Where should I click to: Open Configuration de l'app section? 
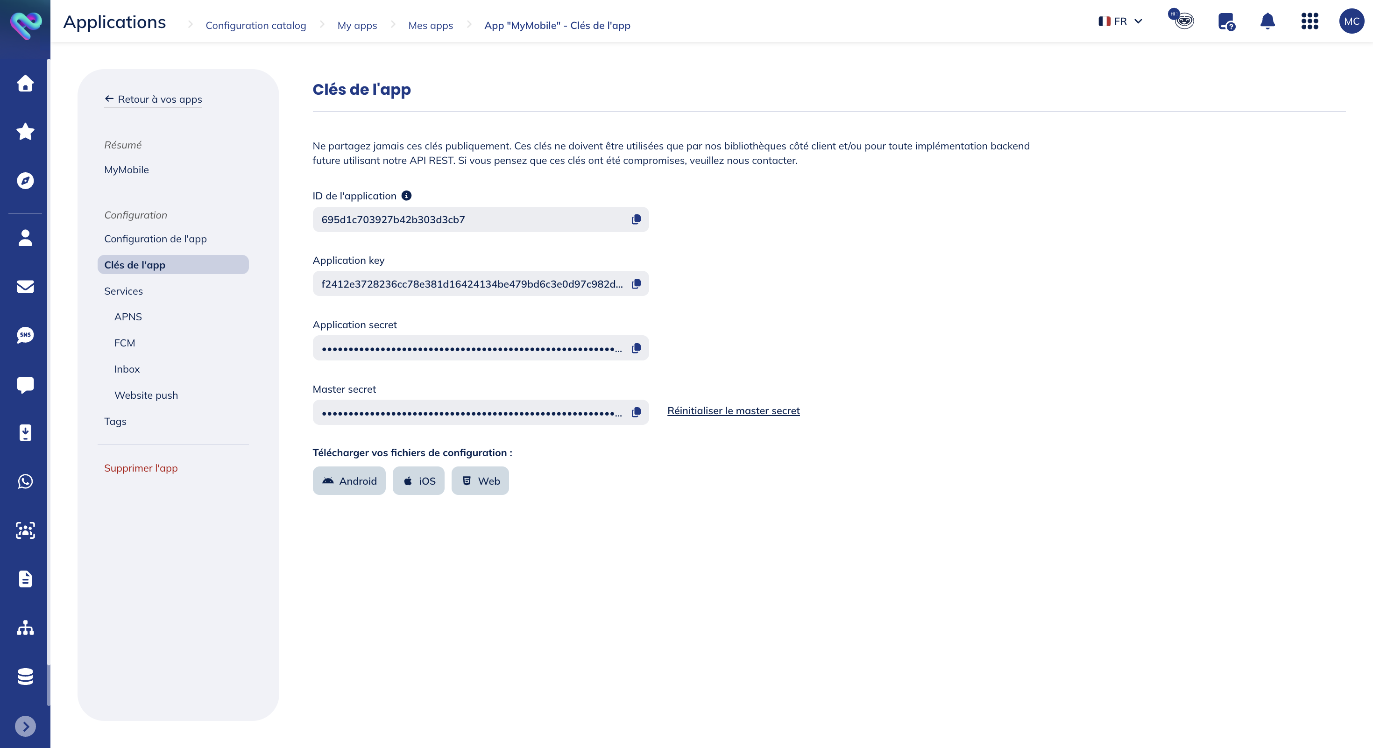coord(155,239)
